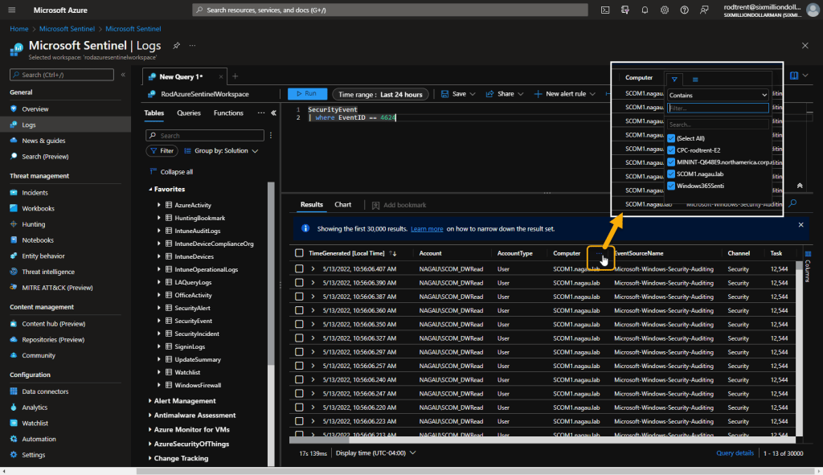This screenshot has height=475, width=823.
Task: Select the Results tab
Action: (x=312, y=205)
